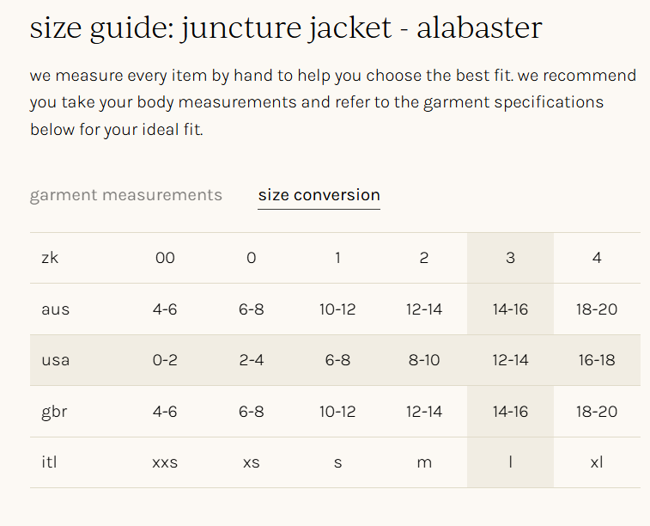Select usa size 12-14 cell
Screen dimensions: 650x526
510,360
